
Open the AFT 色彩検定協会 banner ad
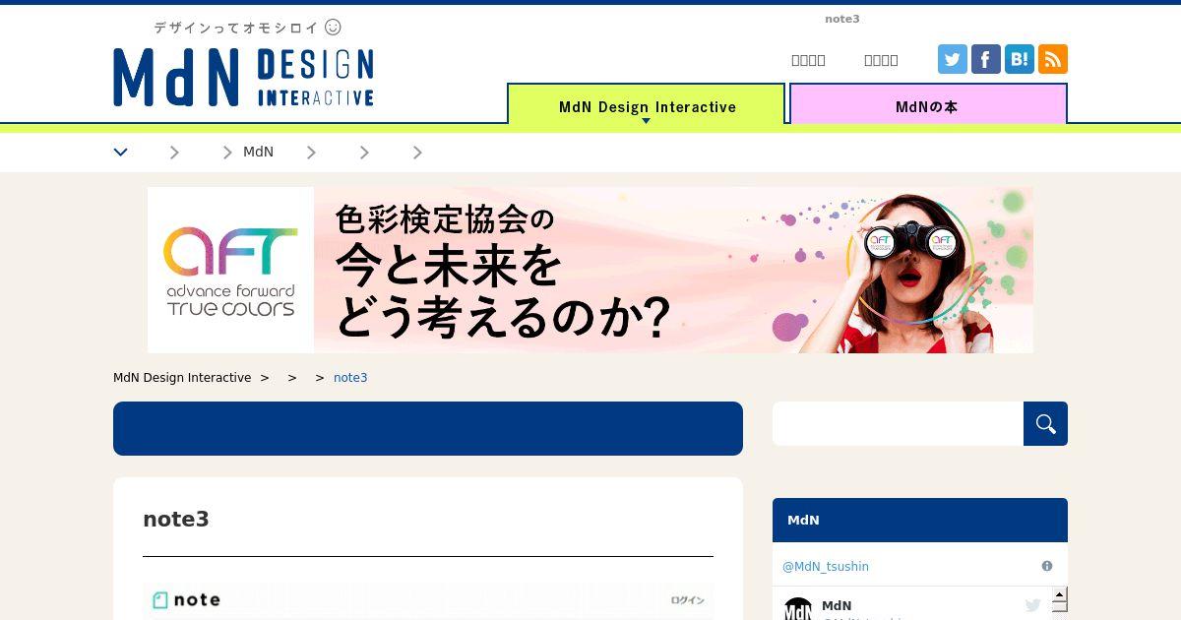click(x=590, y=270)
